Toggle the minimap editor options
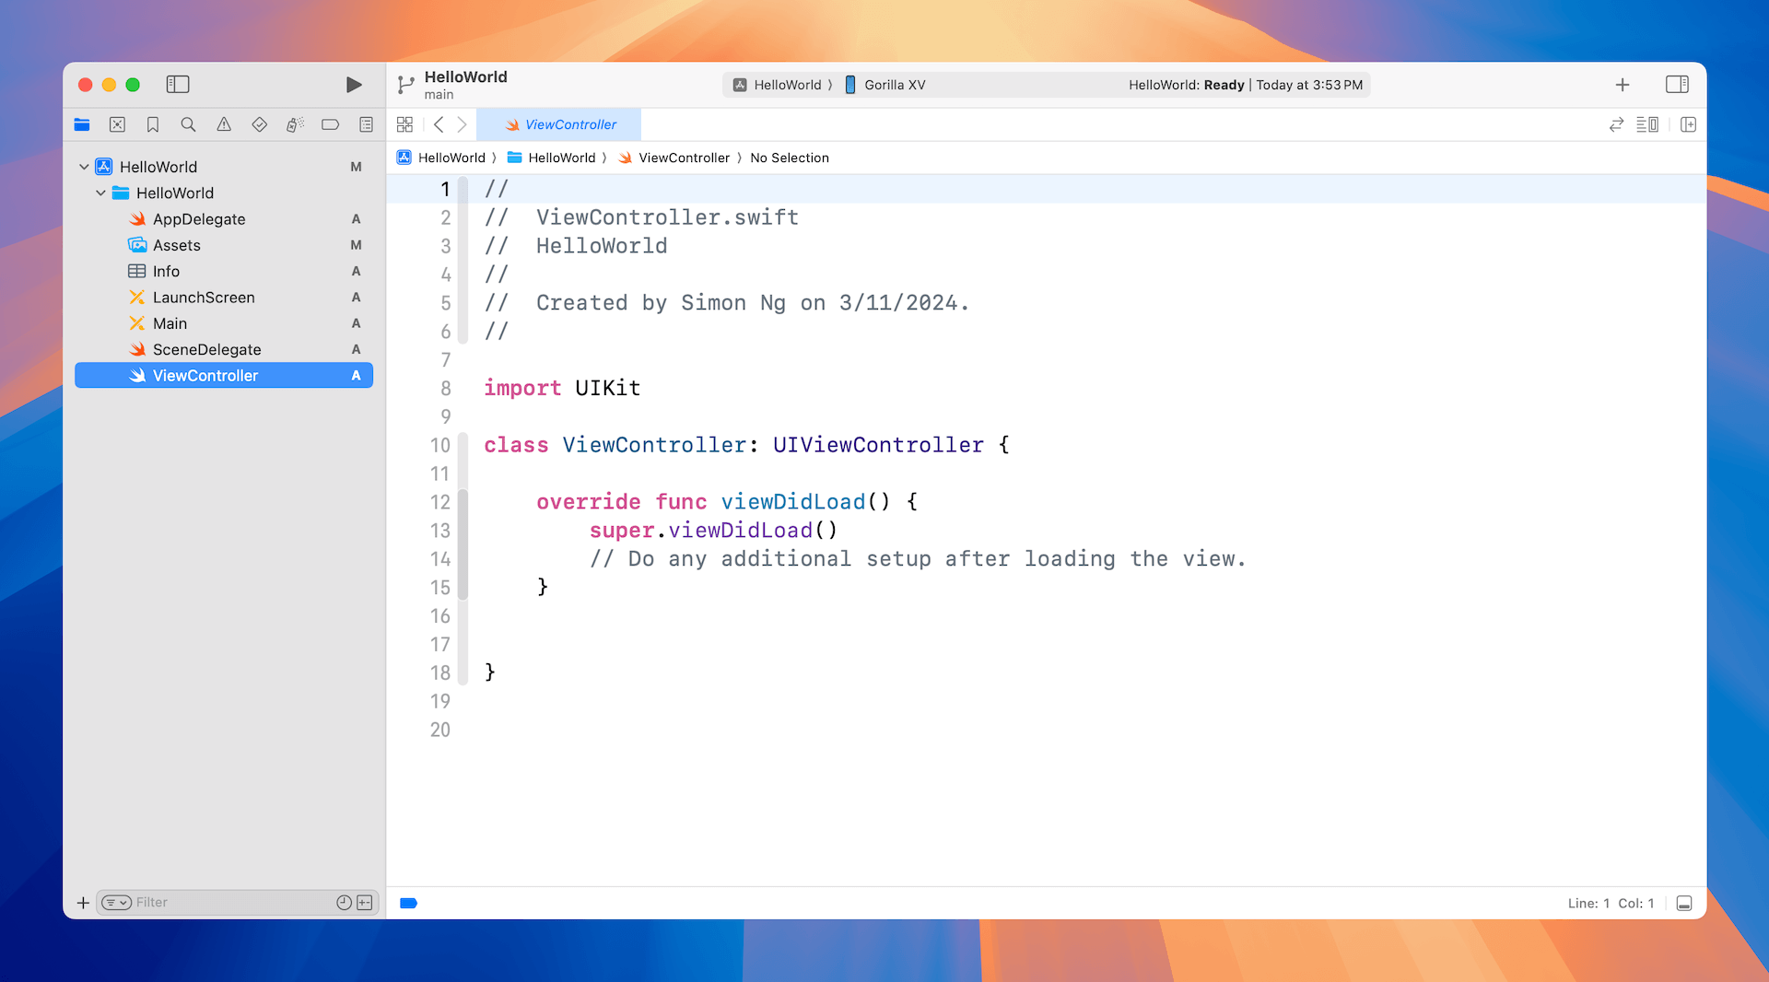 1648,124
